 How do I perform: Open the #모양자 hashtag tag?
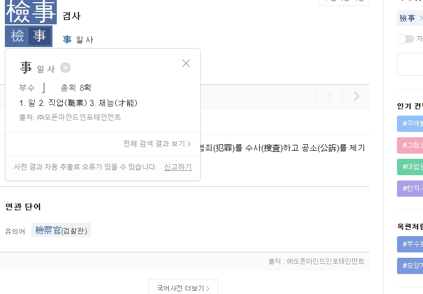[410, 266]
